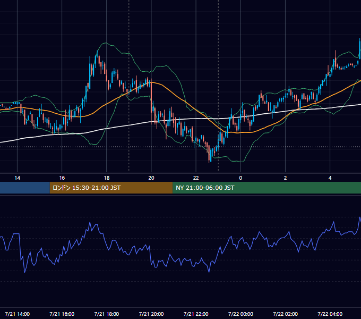Select the NY session bar labeled 21:00-06:00 JST

[x=267, y=188]
